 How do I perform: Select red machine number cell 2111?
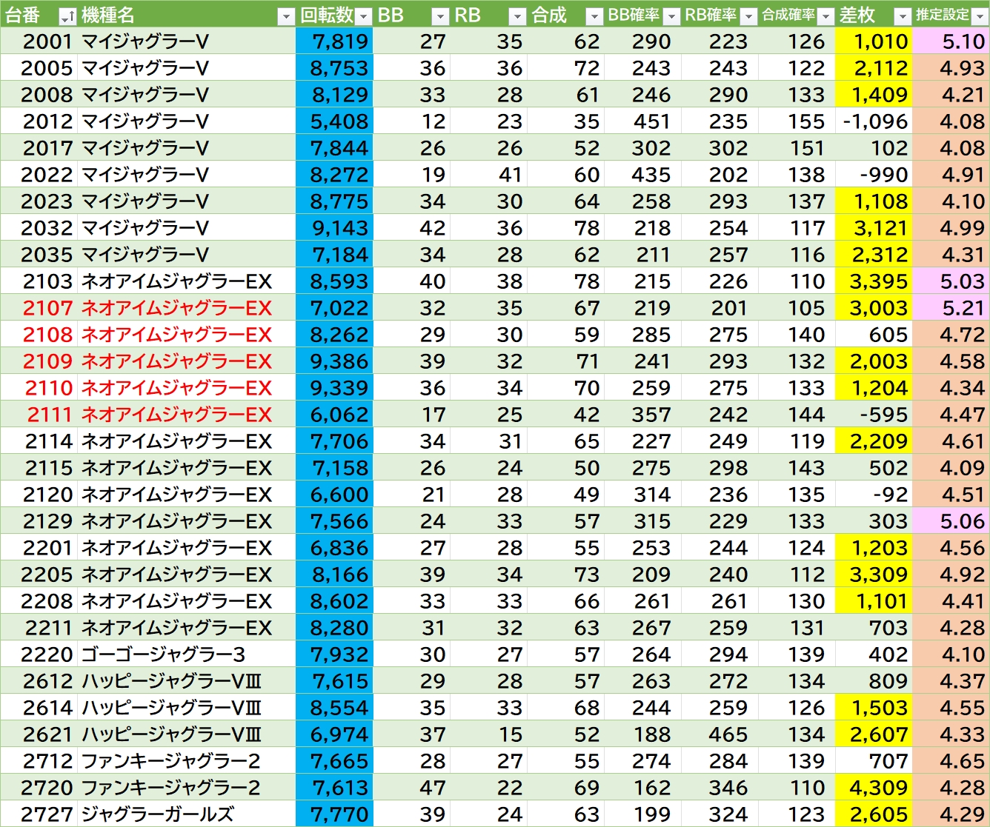(x=39, y=415)
